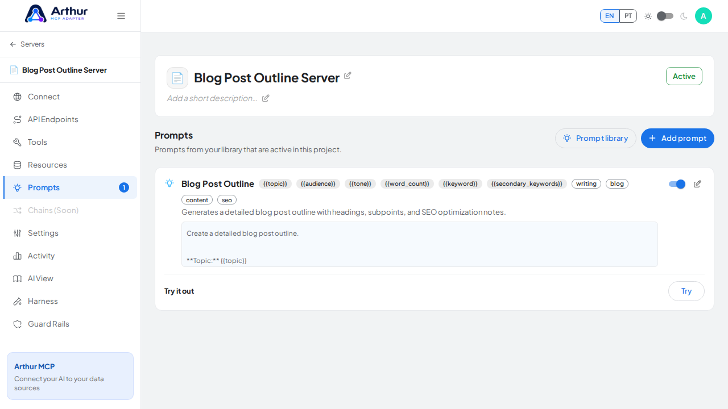Image resolution: width=728 pixels, height=409 pixels.
Task: Click the Add prompt button
Action: 677,138
